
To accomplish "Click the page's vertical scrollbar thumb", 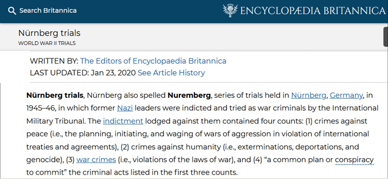I will point(386,36).
